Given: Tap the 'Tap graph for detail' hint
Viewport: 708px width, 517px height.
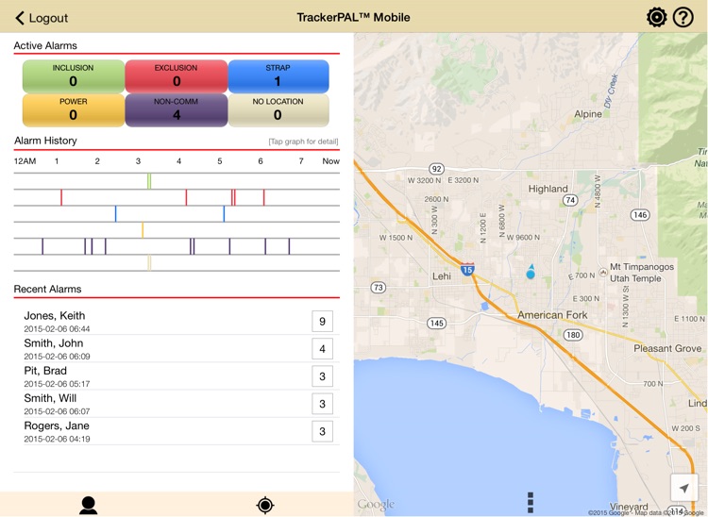Looking at the screenshot, I should pyautogui.click(x=303, y=142).
